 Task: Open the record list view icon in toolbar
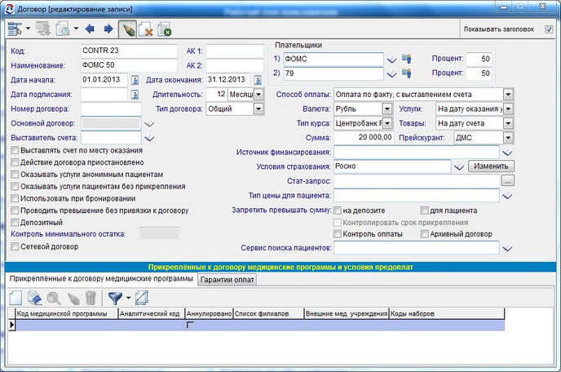coord(15,29)
